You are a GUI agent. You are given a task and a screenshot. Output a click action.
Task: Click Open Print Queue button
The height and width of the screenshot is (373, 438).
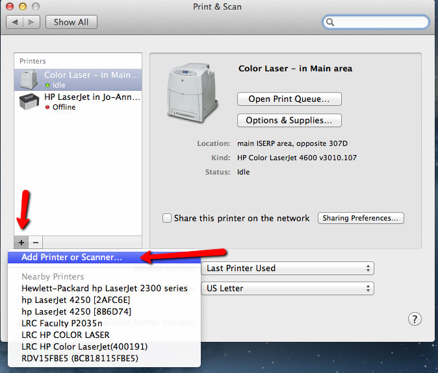tap(289, 99)
